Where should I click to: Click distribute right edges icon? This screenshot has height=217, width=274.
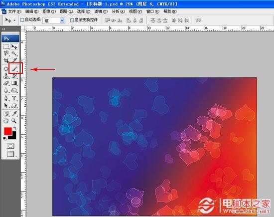click(186, 20)
